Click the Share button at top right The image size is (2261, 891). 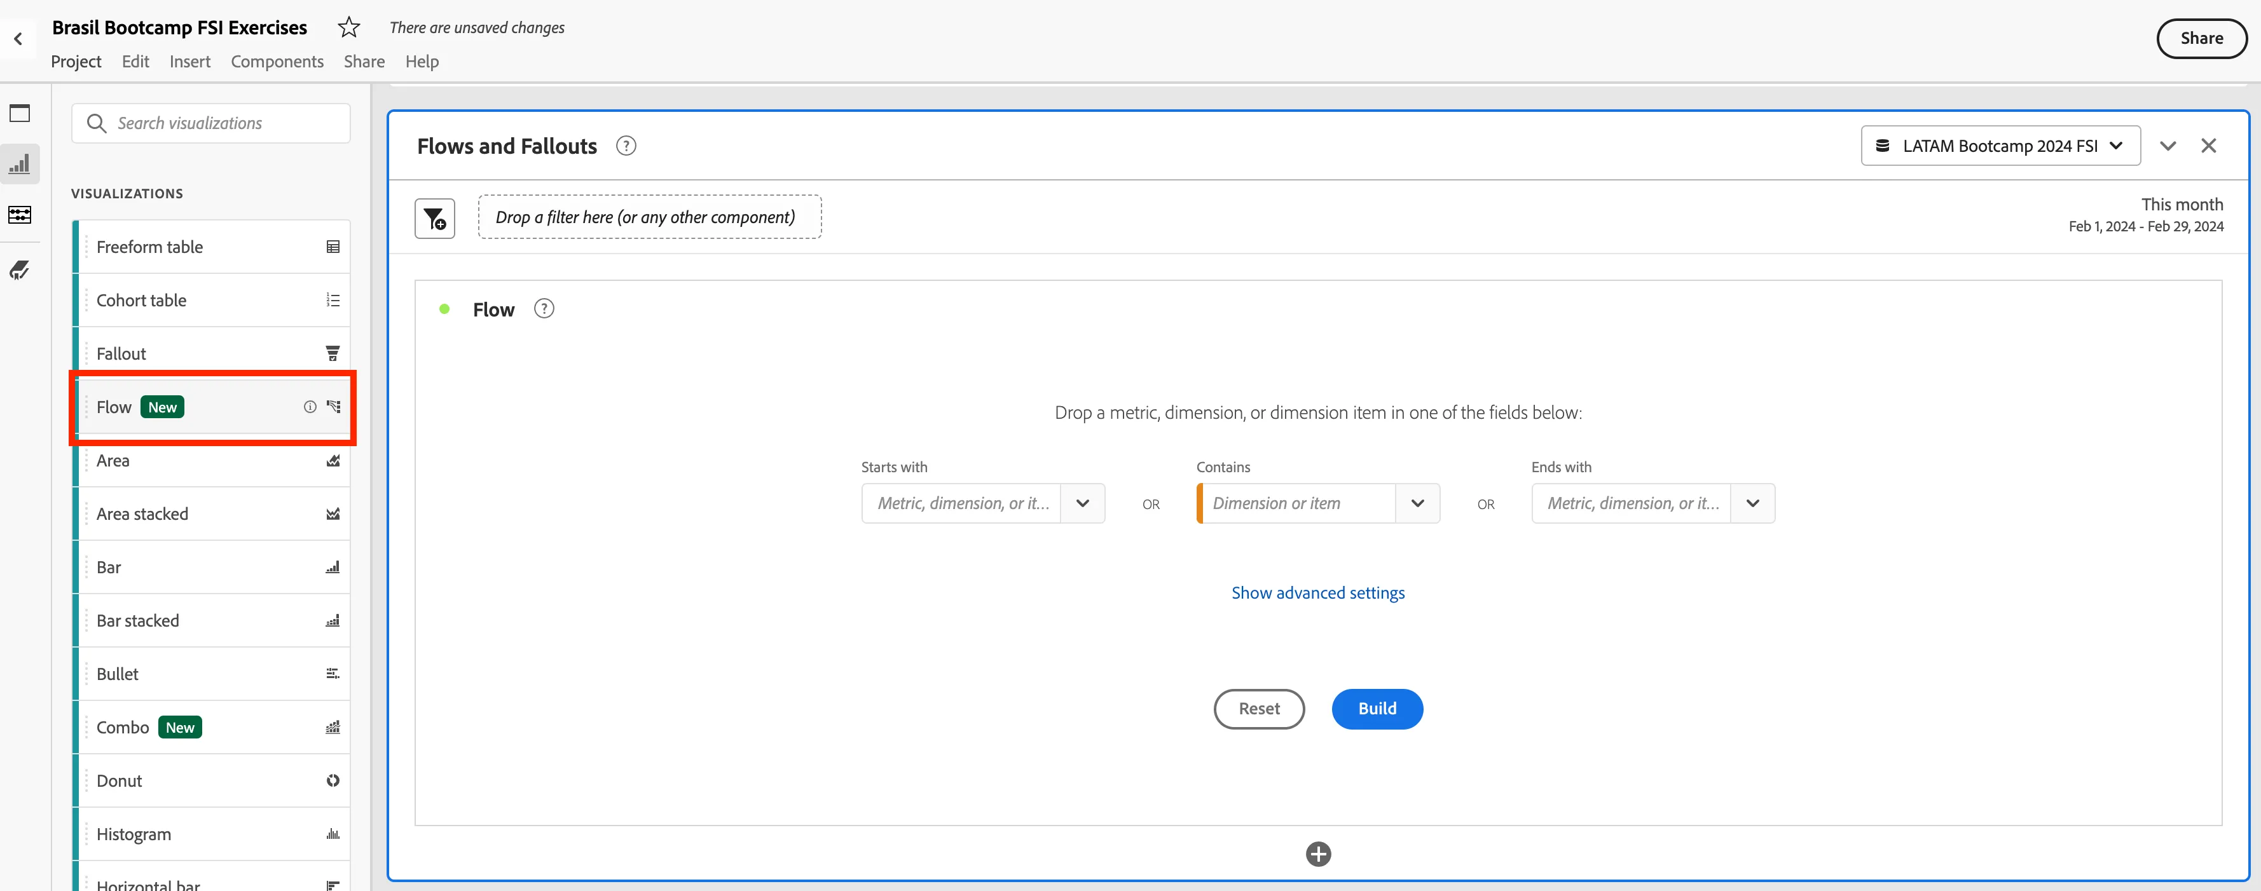click(2201, 39)
